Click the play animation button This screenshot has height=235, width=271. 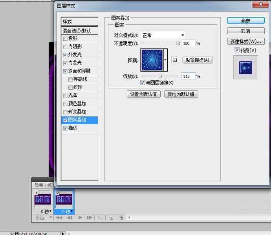point(80,217)
